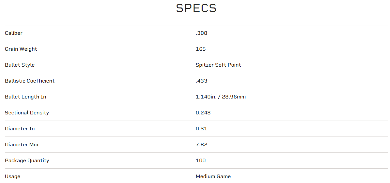The image size is (390, 183).
Task: Click the Grain Weight label
Action: (21, 49)
